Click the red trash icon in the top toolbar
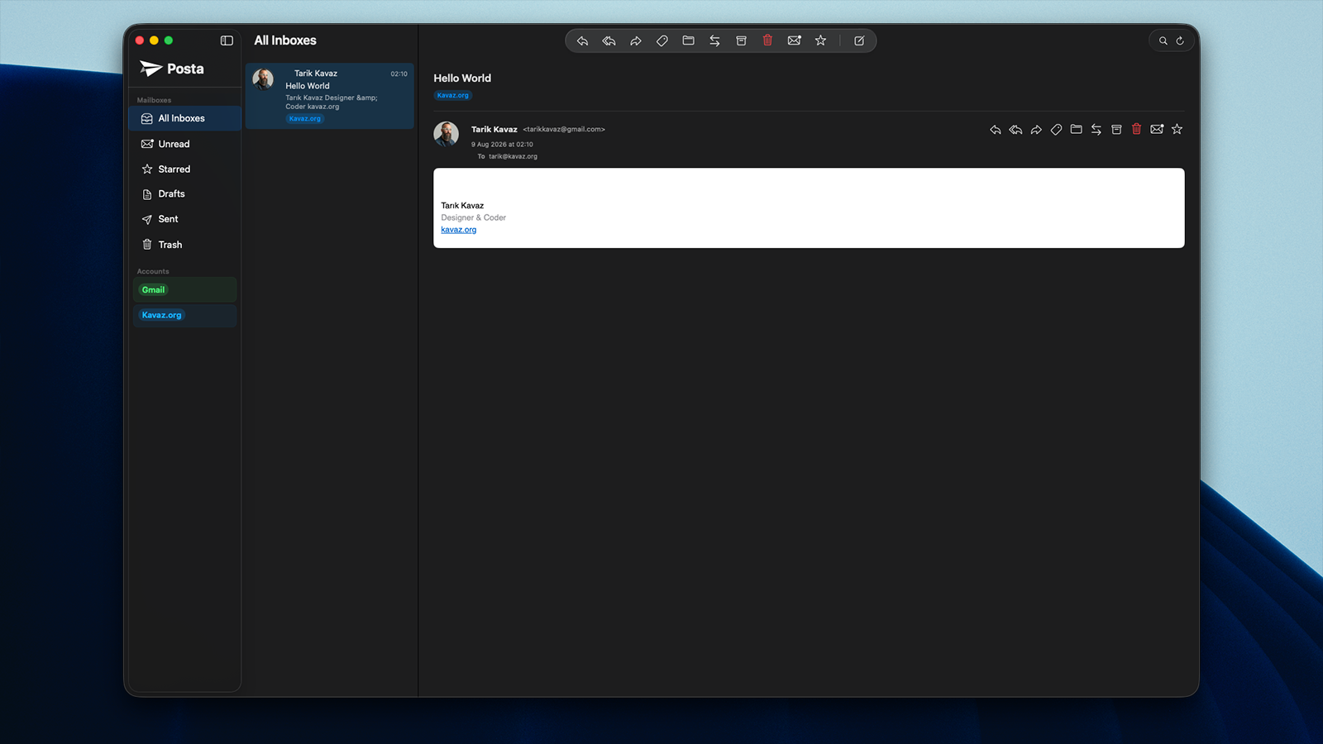This screenshot has width=1323, height=744. (x=767, y=41)
